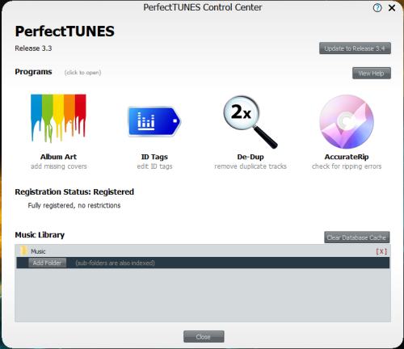Image resolution: width=404 pixels, height=349 pixels.
Task: Click the ID Tags label text
Action: point(154,157)
